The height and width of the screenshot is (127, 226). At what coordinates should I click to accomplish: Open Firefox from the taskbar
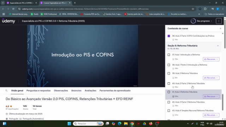pyautogui.click(x=151, y=123)
